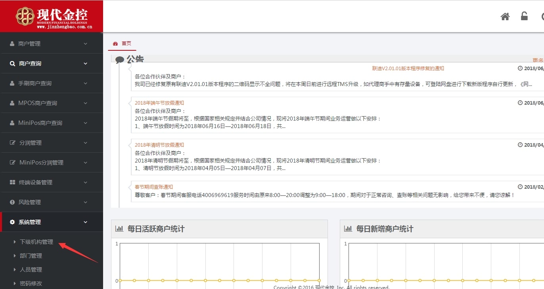Expand 商户管理 menu chevron
Viewport: 544px width, 289px height.
[x=85, y=44]
